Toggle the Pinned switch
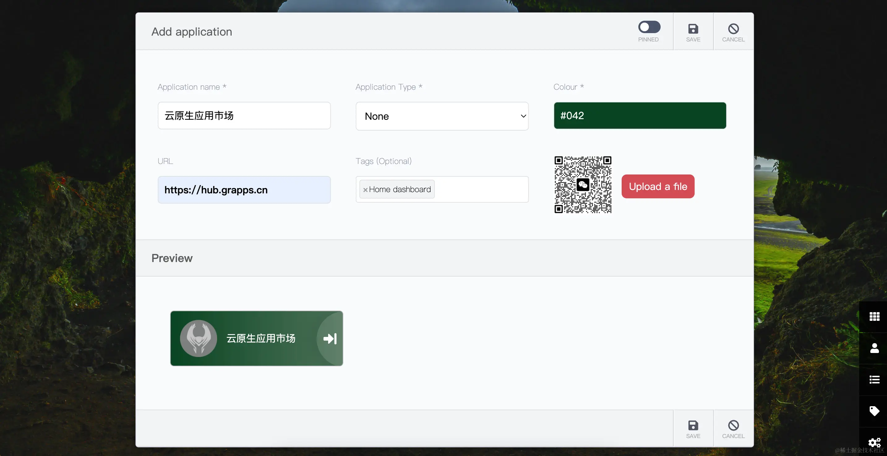This screenshot has height=456, width=887. coord(649,27)
